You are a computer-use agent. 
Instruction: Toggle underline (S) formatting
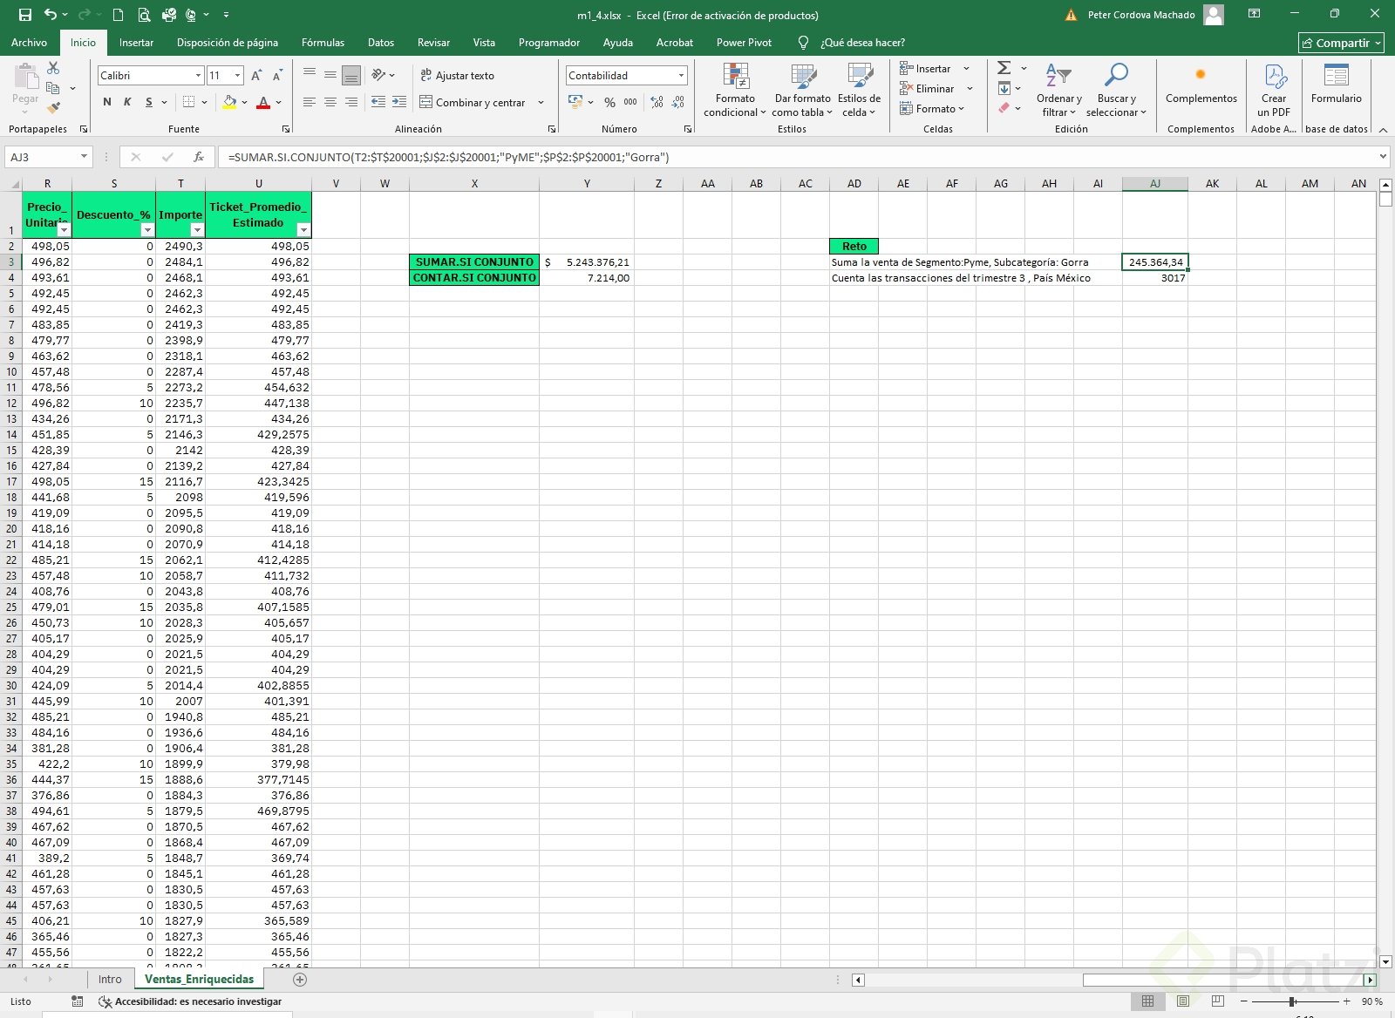click(x=149, y=102)
